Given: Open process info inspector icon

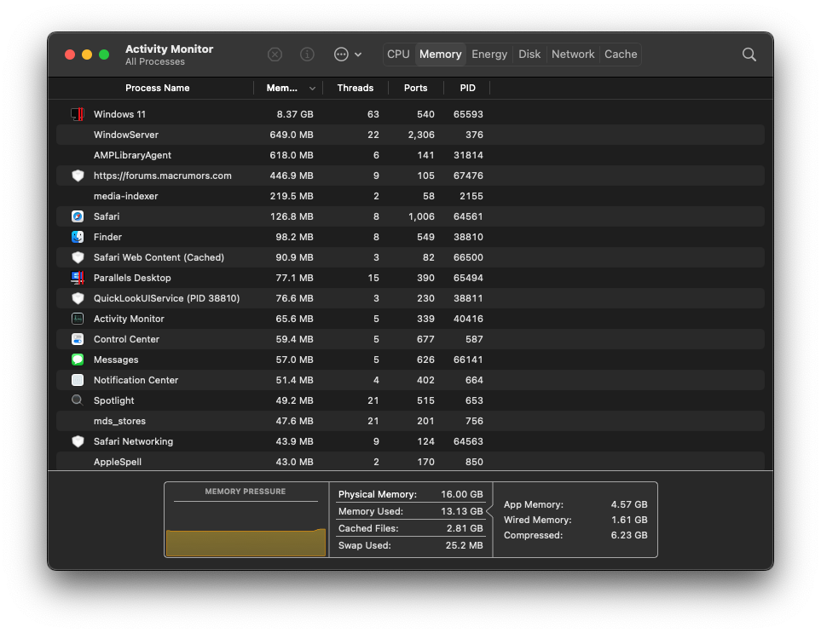Looking at the screenshot, I should pyautogui.click(x=308, y=55).
